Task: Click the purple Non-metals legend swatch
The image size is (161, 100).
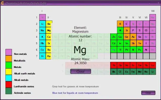Action: tap(9, 52)
